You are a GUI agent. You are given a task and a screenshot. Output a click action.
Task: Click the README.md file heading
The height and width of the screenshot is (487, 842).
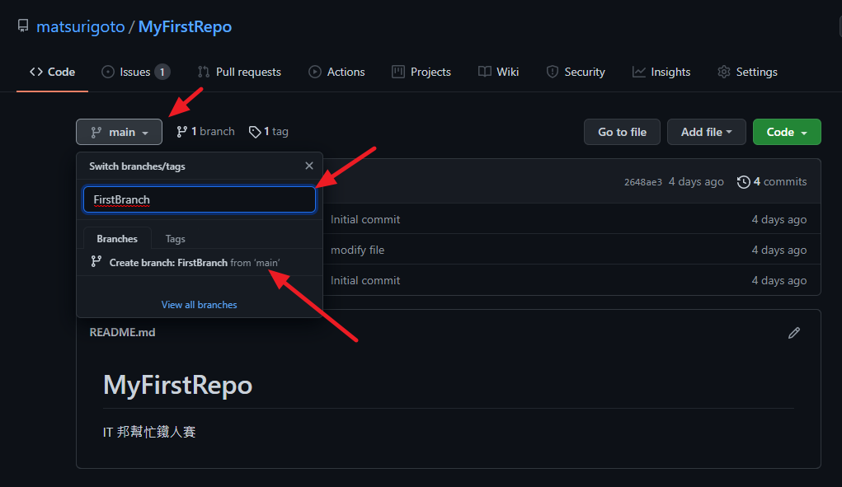point(122,333)
